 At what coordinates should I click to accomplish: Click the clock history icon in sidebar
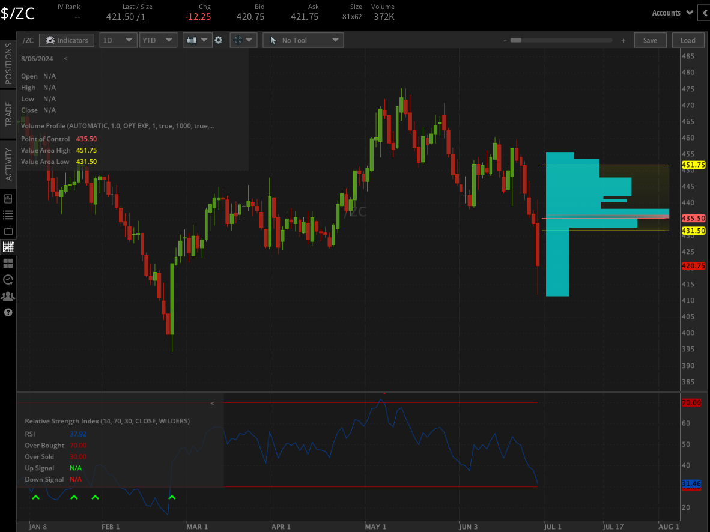[x=8, y=279]
